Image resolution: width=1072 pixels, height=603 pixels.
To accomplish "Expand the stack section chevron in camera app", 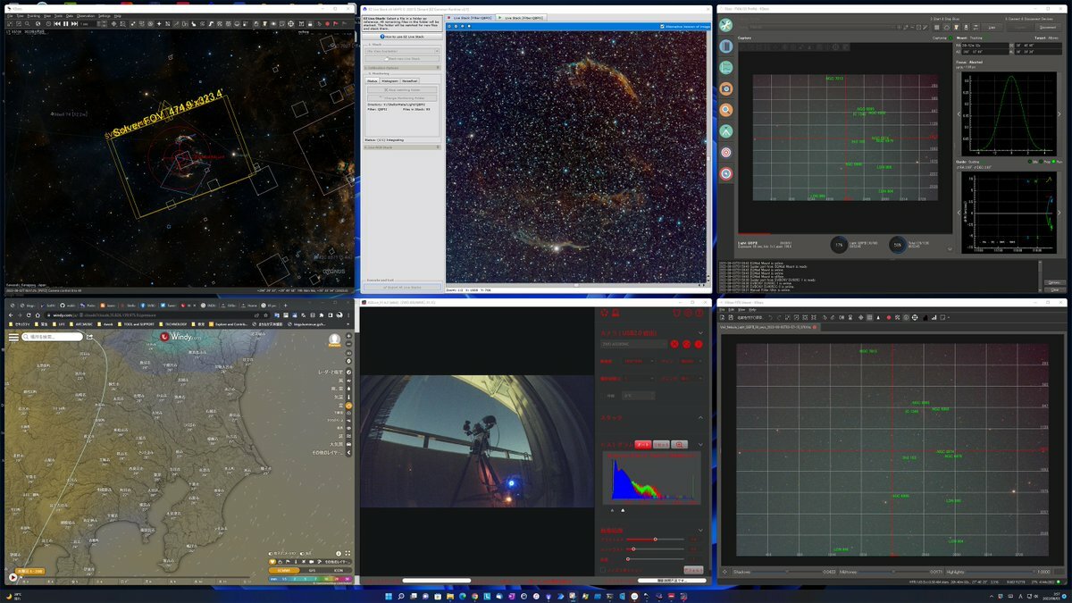I will 700,417.
